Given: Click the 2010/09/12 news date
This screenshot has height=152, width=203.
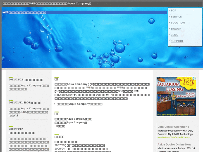Looking at the screenshot, I should click(x=16, y=129).
